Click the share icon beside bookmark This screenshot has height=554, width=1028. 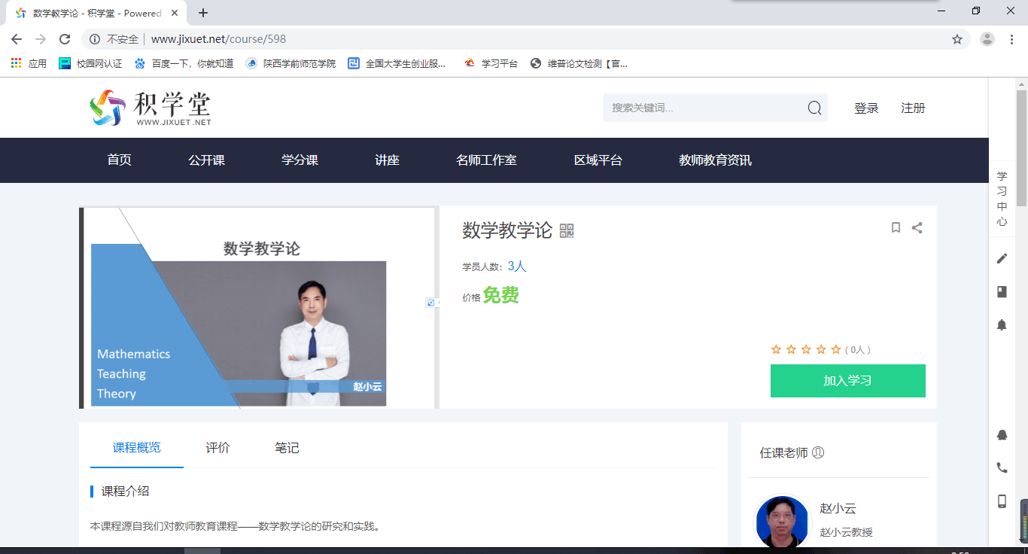917,227
